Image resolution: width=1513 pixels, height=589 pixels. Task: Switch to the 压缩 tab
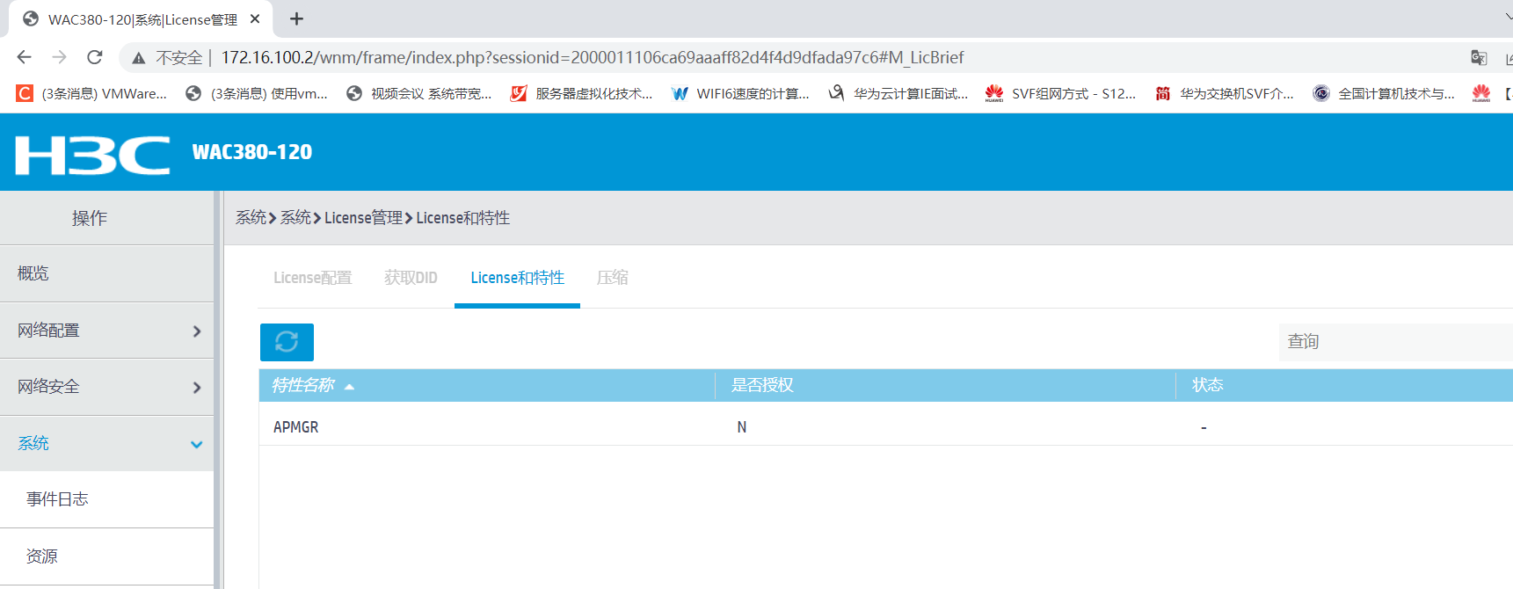[x=612, y=278]
